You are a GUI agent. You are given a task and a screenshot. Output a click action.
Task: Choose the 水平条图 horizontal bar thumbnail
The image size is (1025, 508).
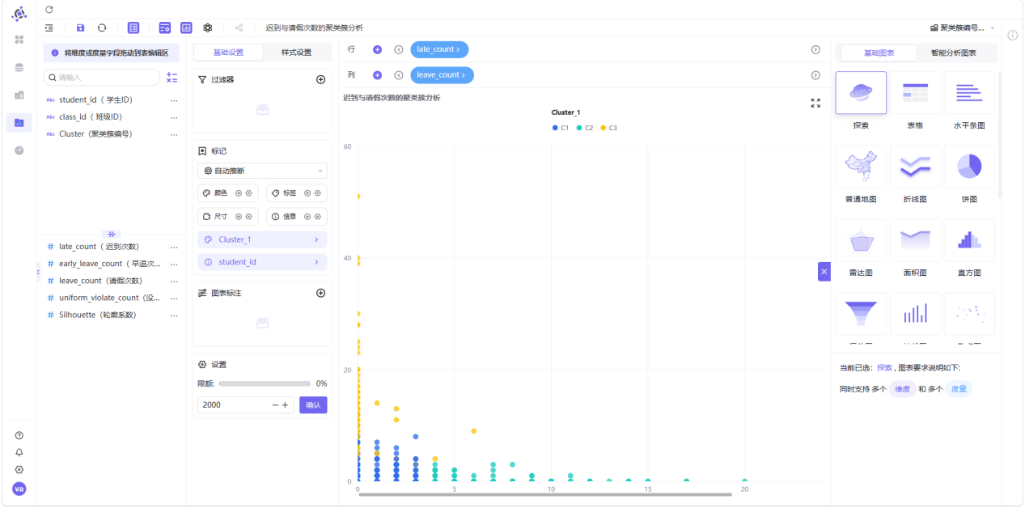969,93
